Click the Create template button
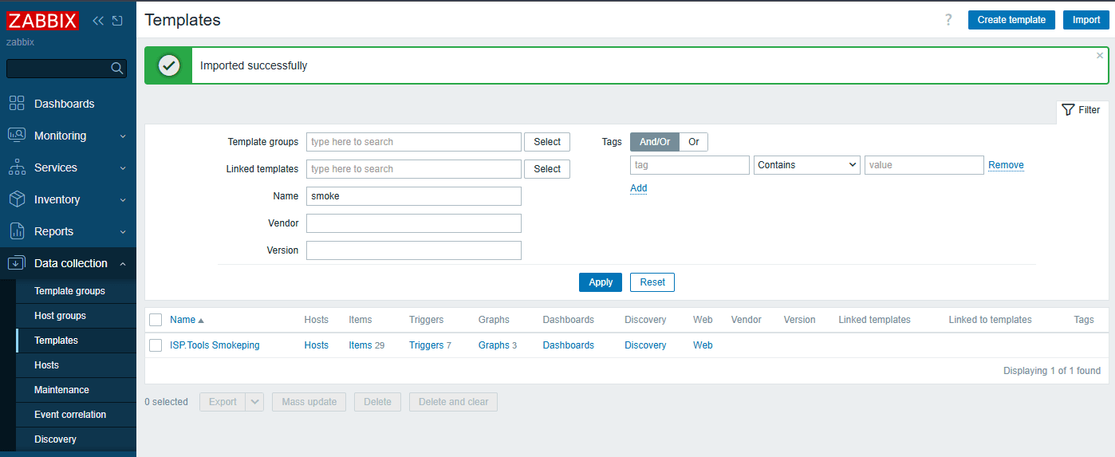This screenshot has width=1115, height=457. 1011,20
